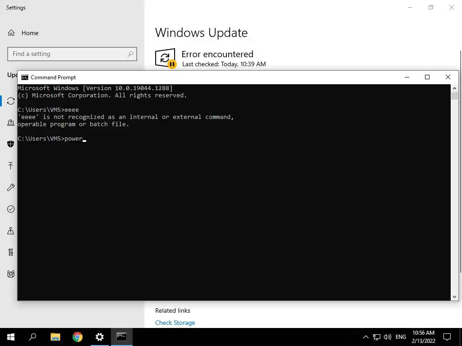This screenshot has width=462, height=346.
Task: Click Command Prompt taskbar button
Action: pos(121,337)
